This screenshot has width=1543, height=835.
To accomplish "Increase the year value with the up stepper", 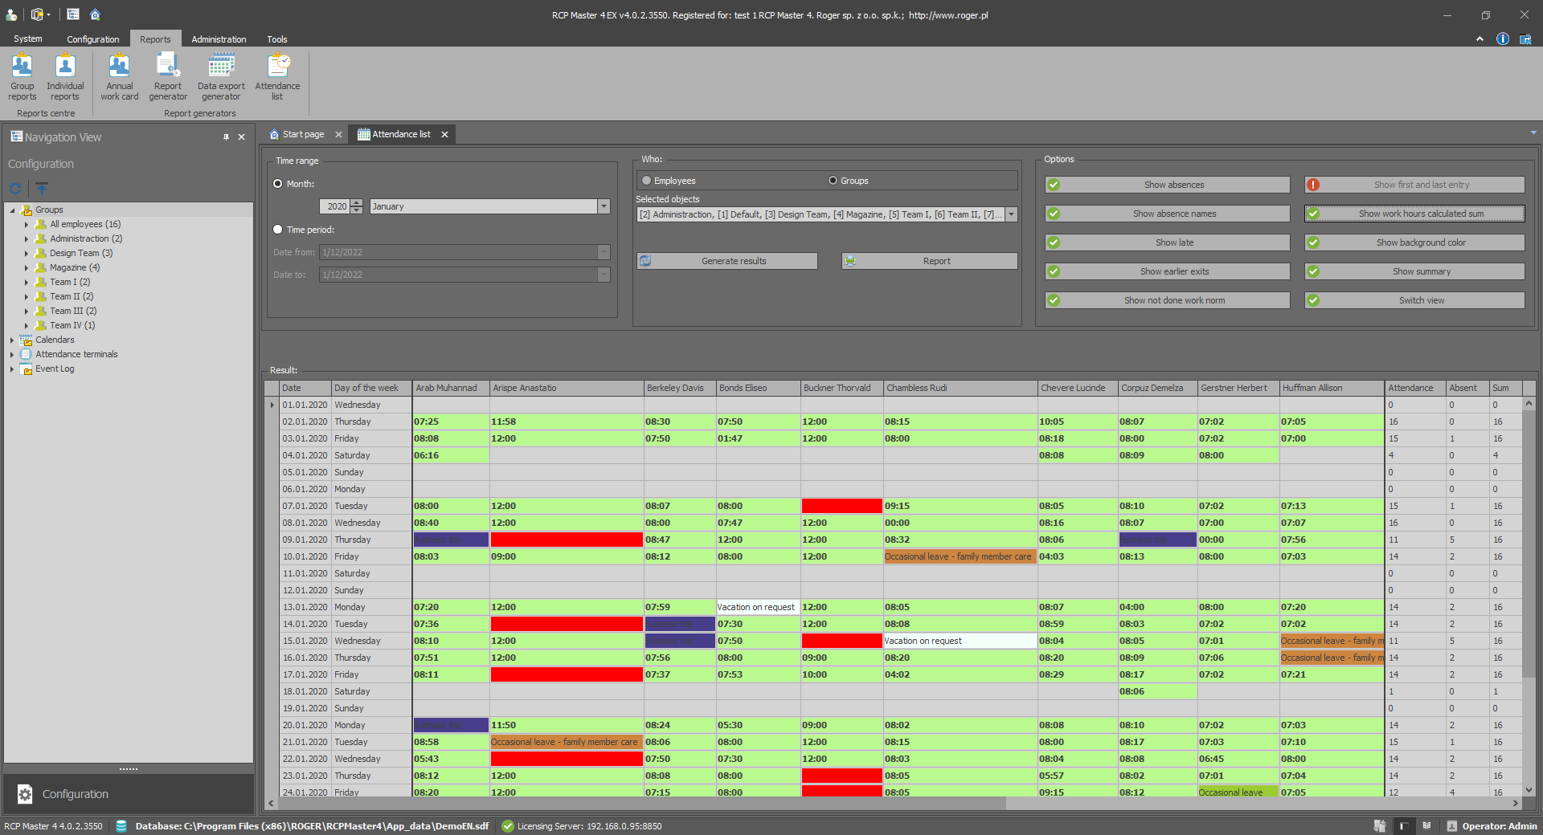I will (x=357, y=202).
